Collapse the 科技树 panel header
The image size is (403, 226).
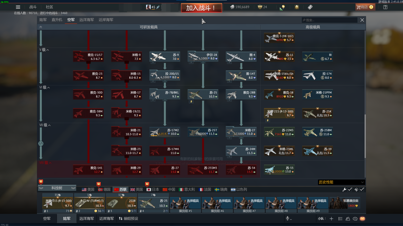point(57,188)
